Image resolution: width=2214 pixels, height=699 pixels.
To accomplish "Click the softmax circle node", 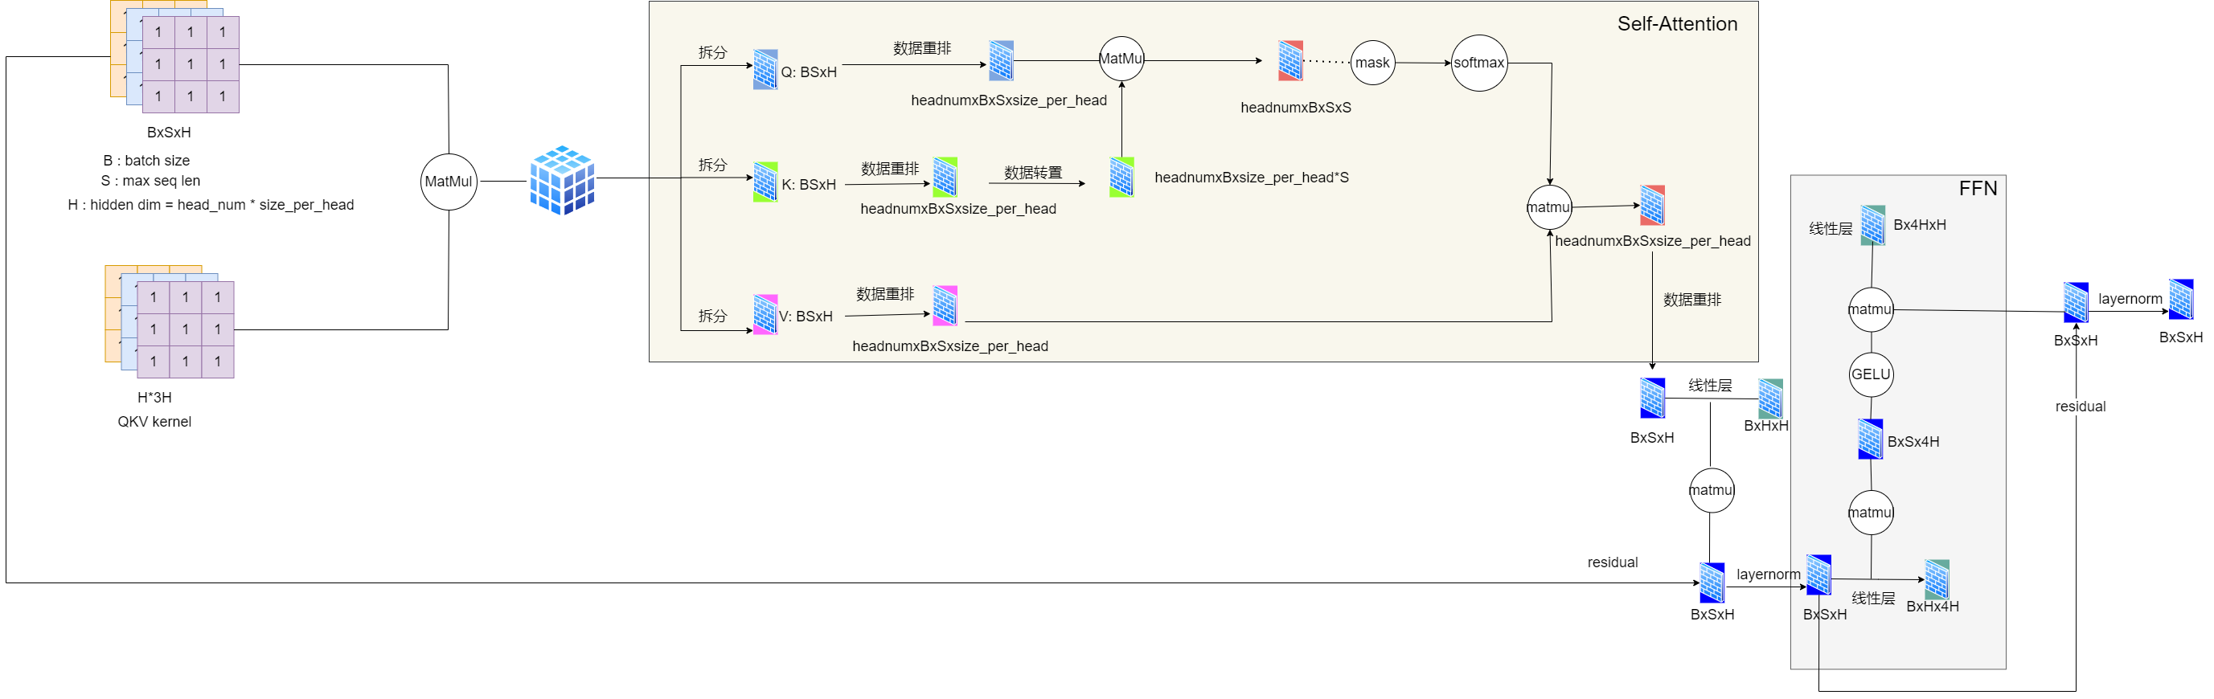I will click(1478, 63).
